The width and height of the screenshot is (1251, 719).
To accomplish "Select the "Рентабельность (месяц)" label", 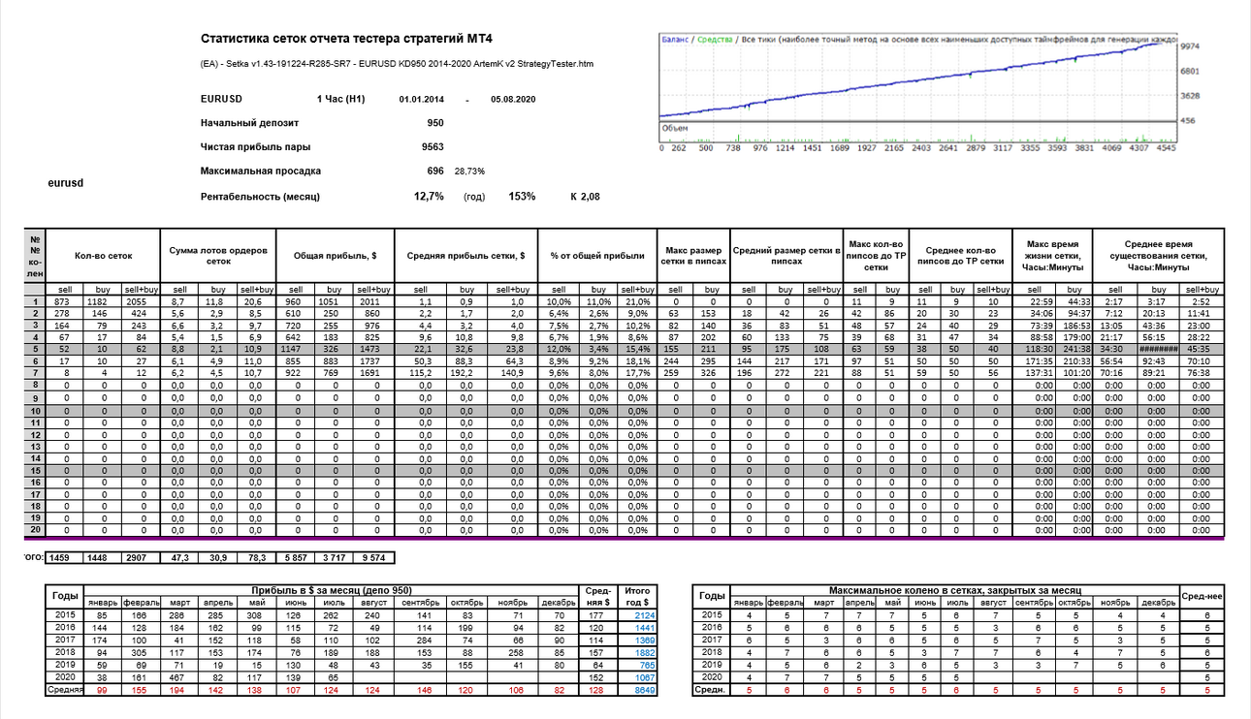I will tap(260, 196).
